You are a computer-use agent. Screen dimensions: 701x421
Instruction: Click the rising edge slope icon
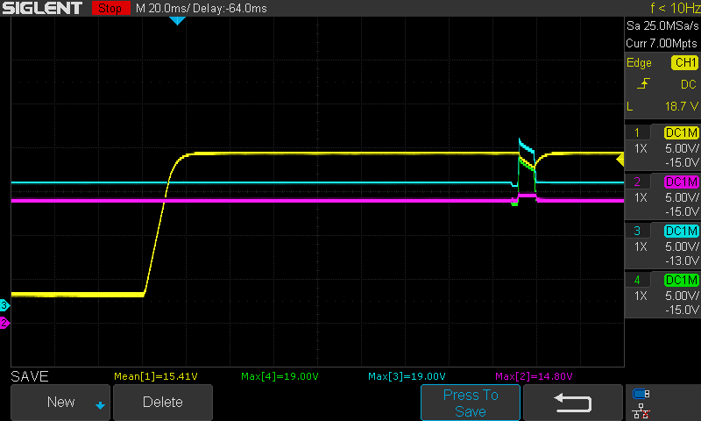coord(643,83)
